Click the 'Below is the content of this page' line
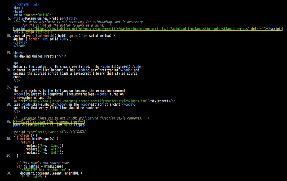 click(78, 66)
